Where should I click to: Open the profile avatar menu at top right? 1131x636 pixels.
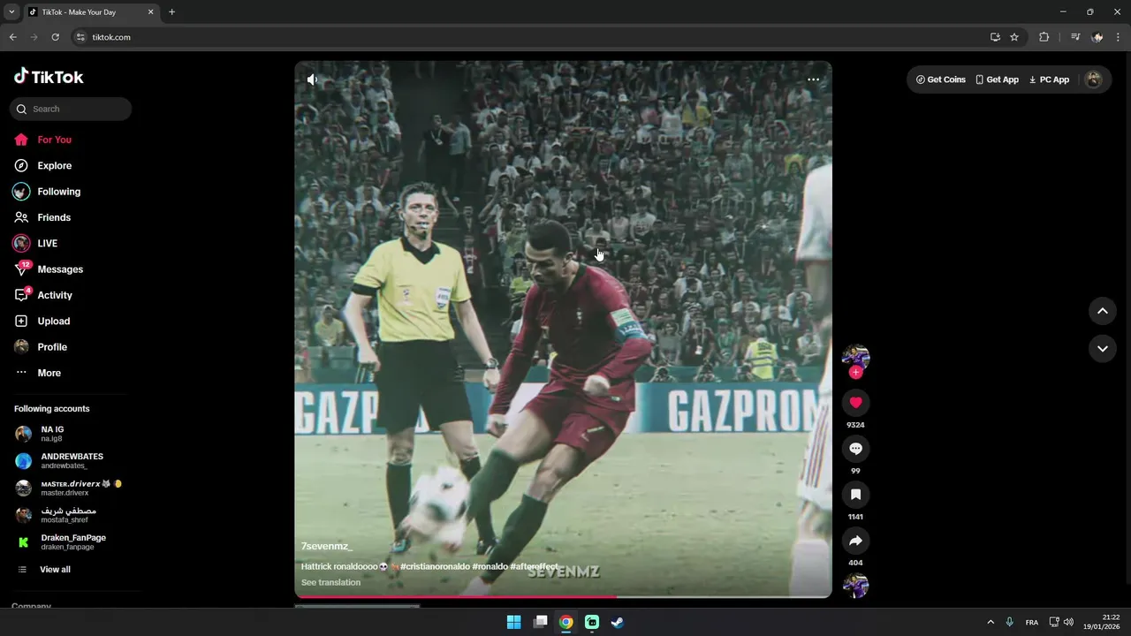tap(1093, 79)
